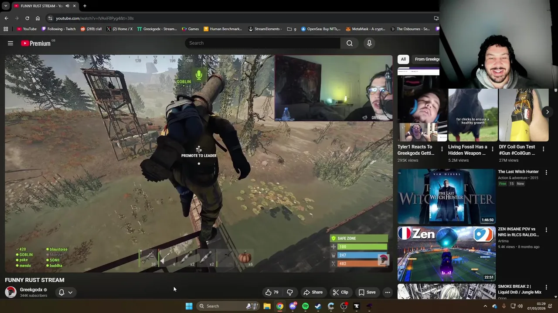
Task: Open Living Fossil short thumbnail
Action: click(x=473, y=115)
